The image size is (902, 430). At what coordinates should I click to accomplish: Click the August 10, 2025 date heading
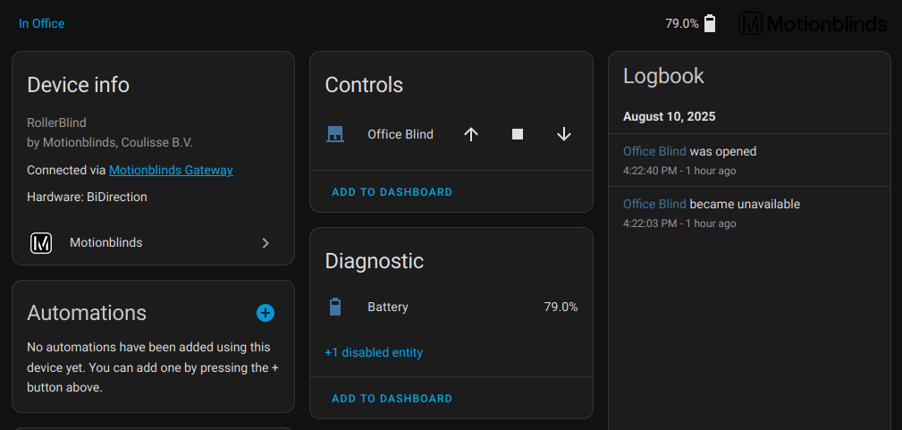coord(669,117)
